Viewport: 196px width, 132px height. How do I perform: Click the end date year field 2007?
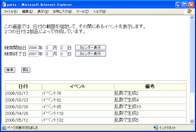click(33, 54)
